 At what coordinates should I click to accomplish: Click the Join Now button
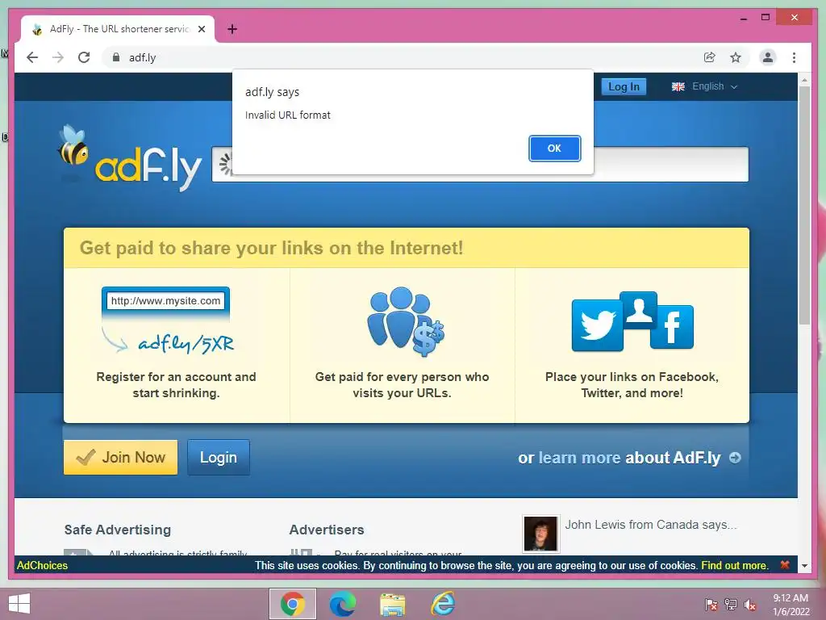(x=121, y=457)
